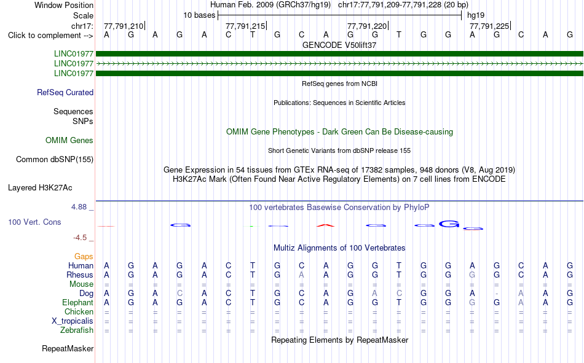Select the 'RefSeq Curated' track label
Image resolution: width=584 pixels, height=363 pixels.
[65, 92]
